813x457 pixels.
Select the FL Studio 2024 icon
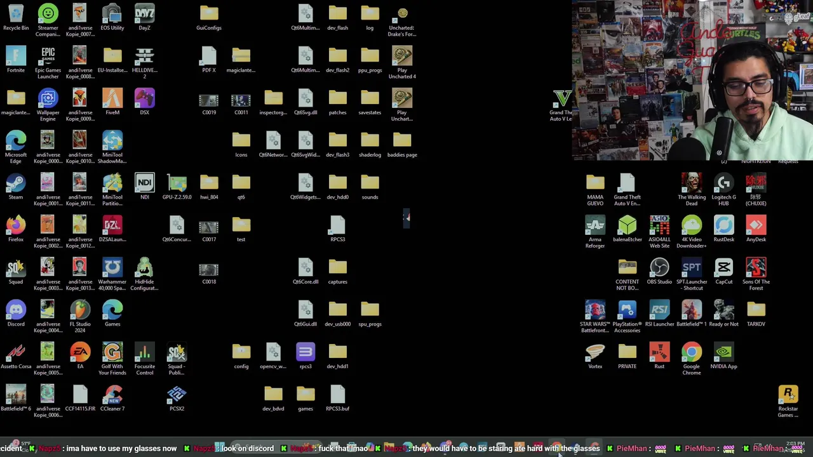80,317
